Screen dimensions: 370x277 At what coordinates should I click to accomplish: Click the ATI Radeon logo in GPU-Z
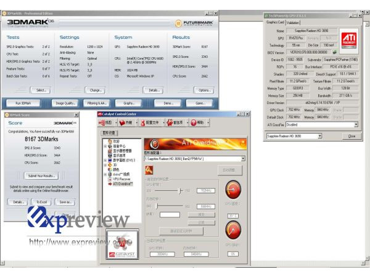pyautogui.click(x=349, y=41)
